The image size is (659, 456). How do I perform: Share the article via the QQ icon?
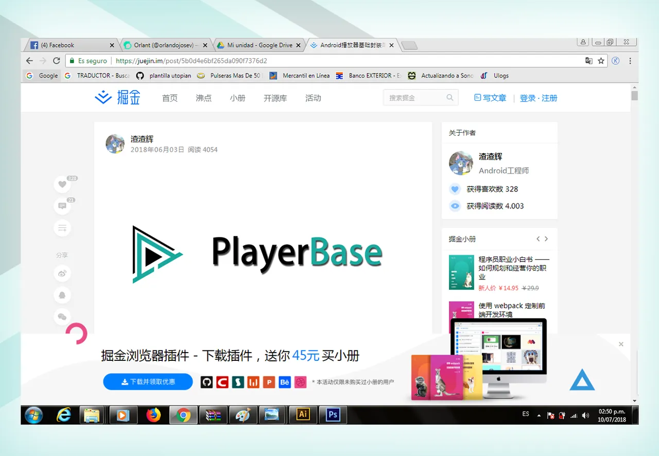click(x=62, y=295)
